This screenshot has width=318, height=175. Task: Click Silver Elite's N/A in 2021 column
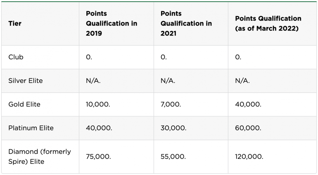coord(168,81)
